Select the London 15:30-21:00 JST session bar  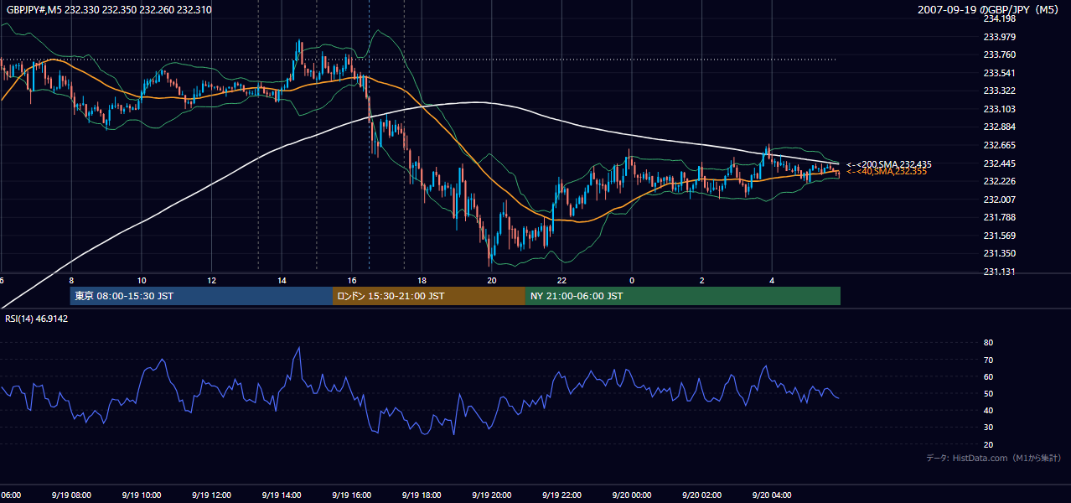tap(429, 296)
